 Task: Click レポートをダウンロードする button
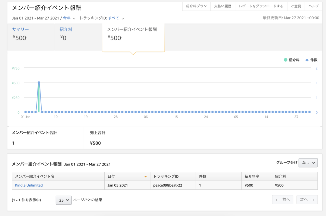(x=261, y=6)
